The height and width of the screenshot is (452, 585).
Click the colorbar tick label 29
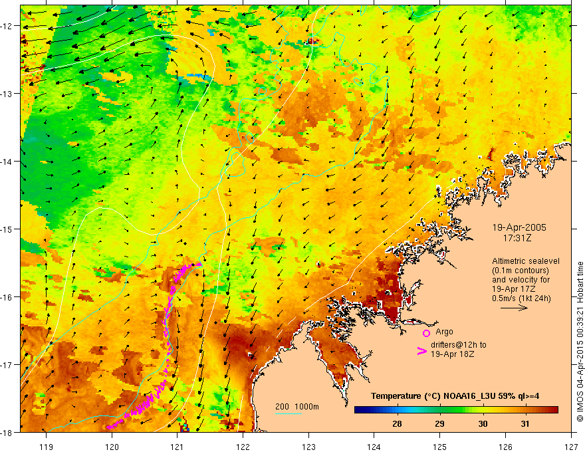(440, 423)
